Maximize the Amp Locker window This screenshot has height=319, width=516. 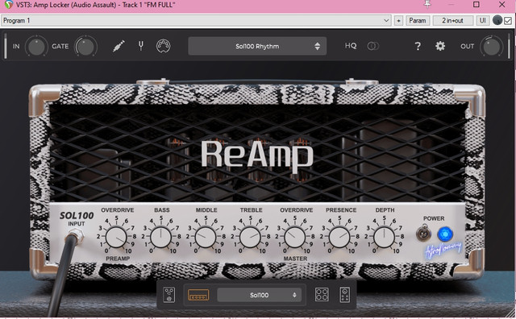click(x=476, y=4)
